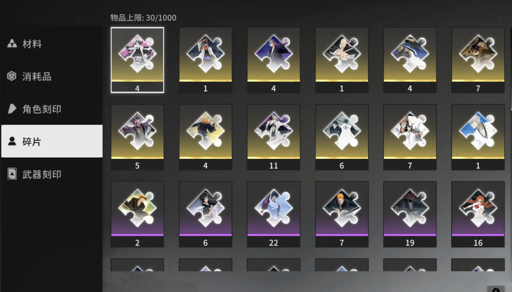Select the gold fragment with count 7 in top row
The width and height of the screenshot is (512, 292).
(x=478, y=60)
